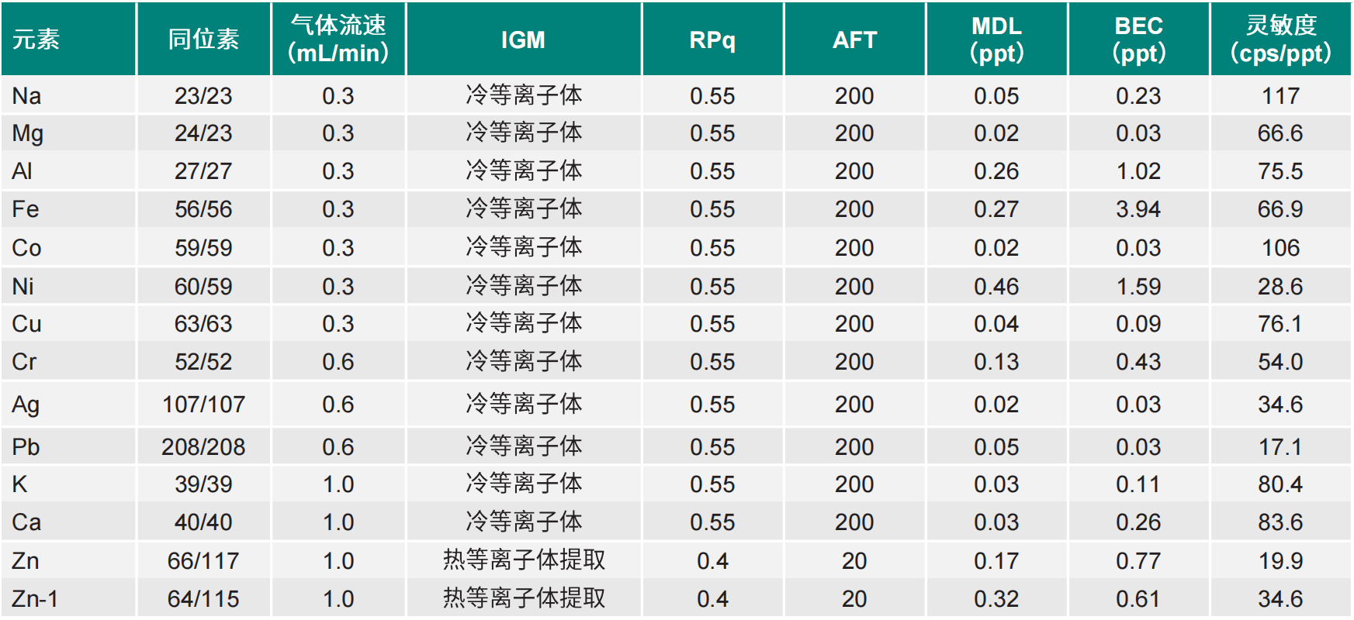Click the MDL (ppt) column header
Image resolution: width=1354 pixels, height=620 pixels.
tap(996, 40)
